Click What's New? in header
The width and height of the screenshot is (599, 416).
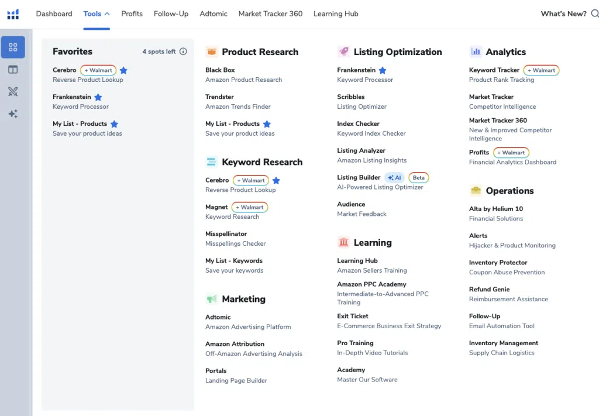[563, 14]
